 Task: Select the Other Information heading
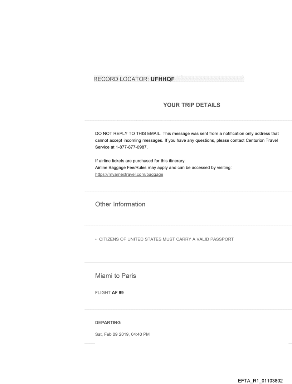pyautogui.click(x=120, y=204)
